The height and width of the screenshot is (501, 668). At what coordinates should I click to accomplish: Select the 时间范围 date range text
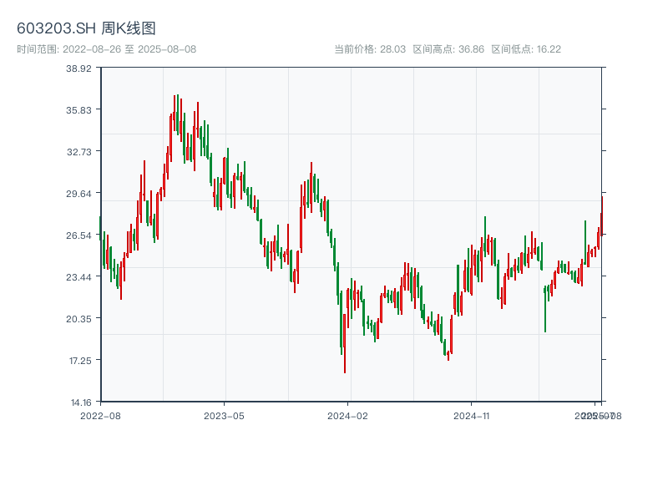[106, 49]
